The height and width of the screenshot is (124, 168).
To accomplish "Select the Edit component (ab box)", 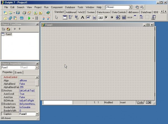I will [x=88, y=17].
